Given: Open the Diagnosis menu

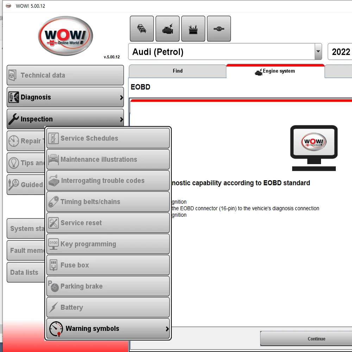Looking at the screenshot, I should (x=65, y=97).
